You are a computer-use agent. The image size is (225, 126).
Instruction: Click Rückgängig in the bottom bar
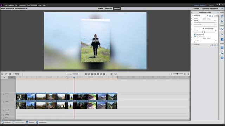coord(6,122)
